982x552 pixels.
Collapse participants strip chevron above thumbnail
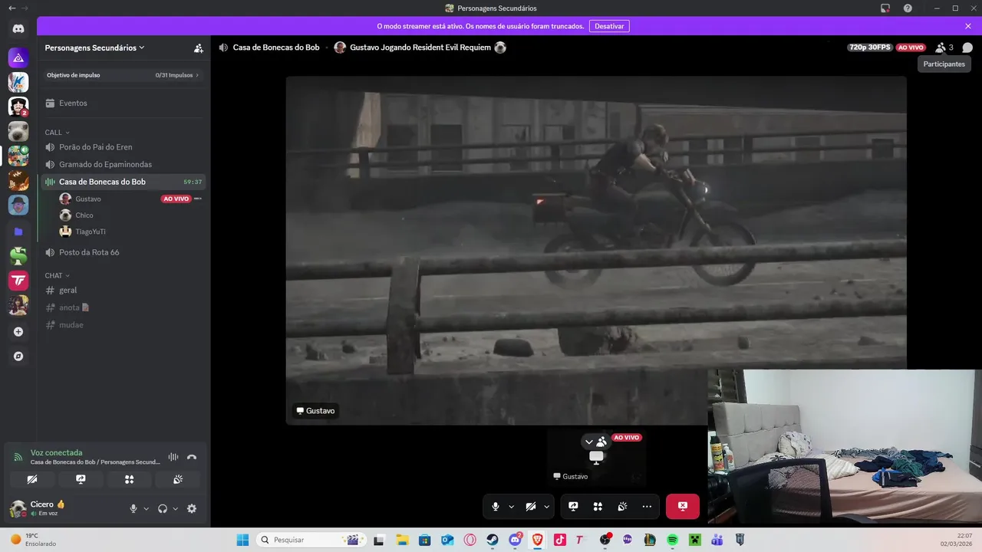589,442
